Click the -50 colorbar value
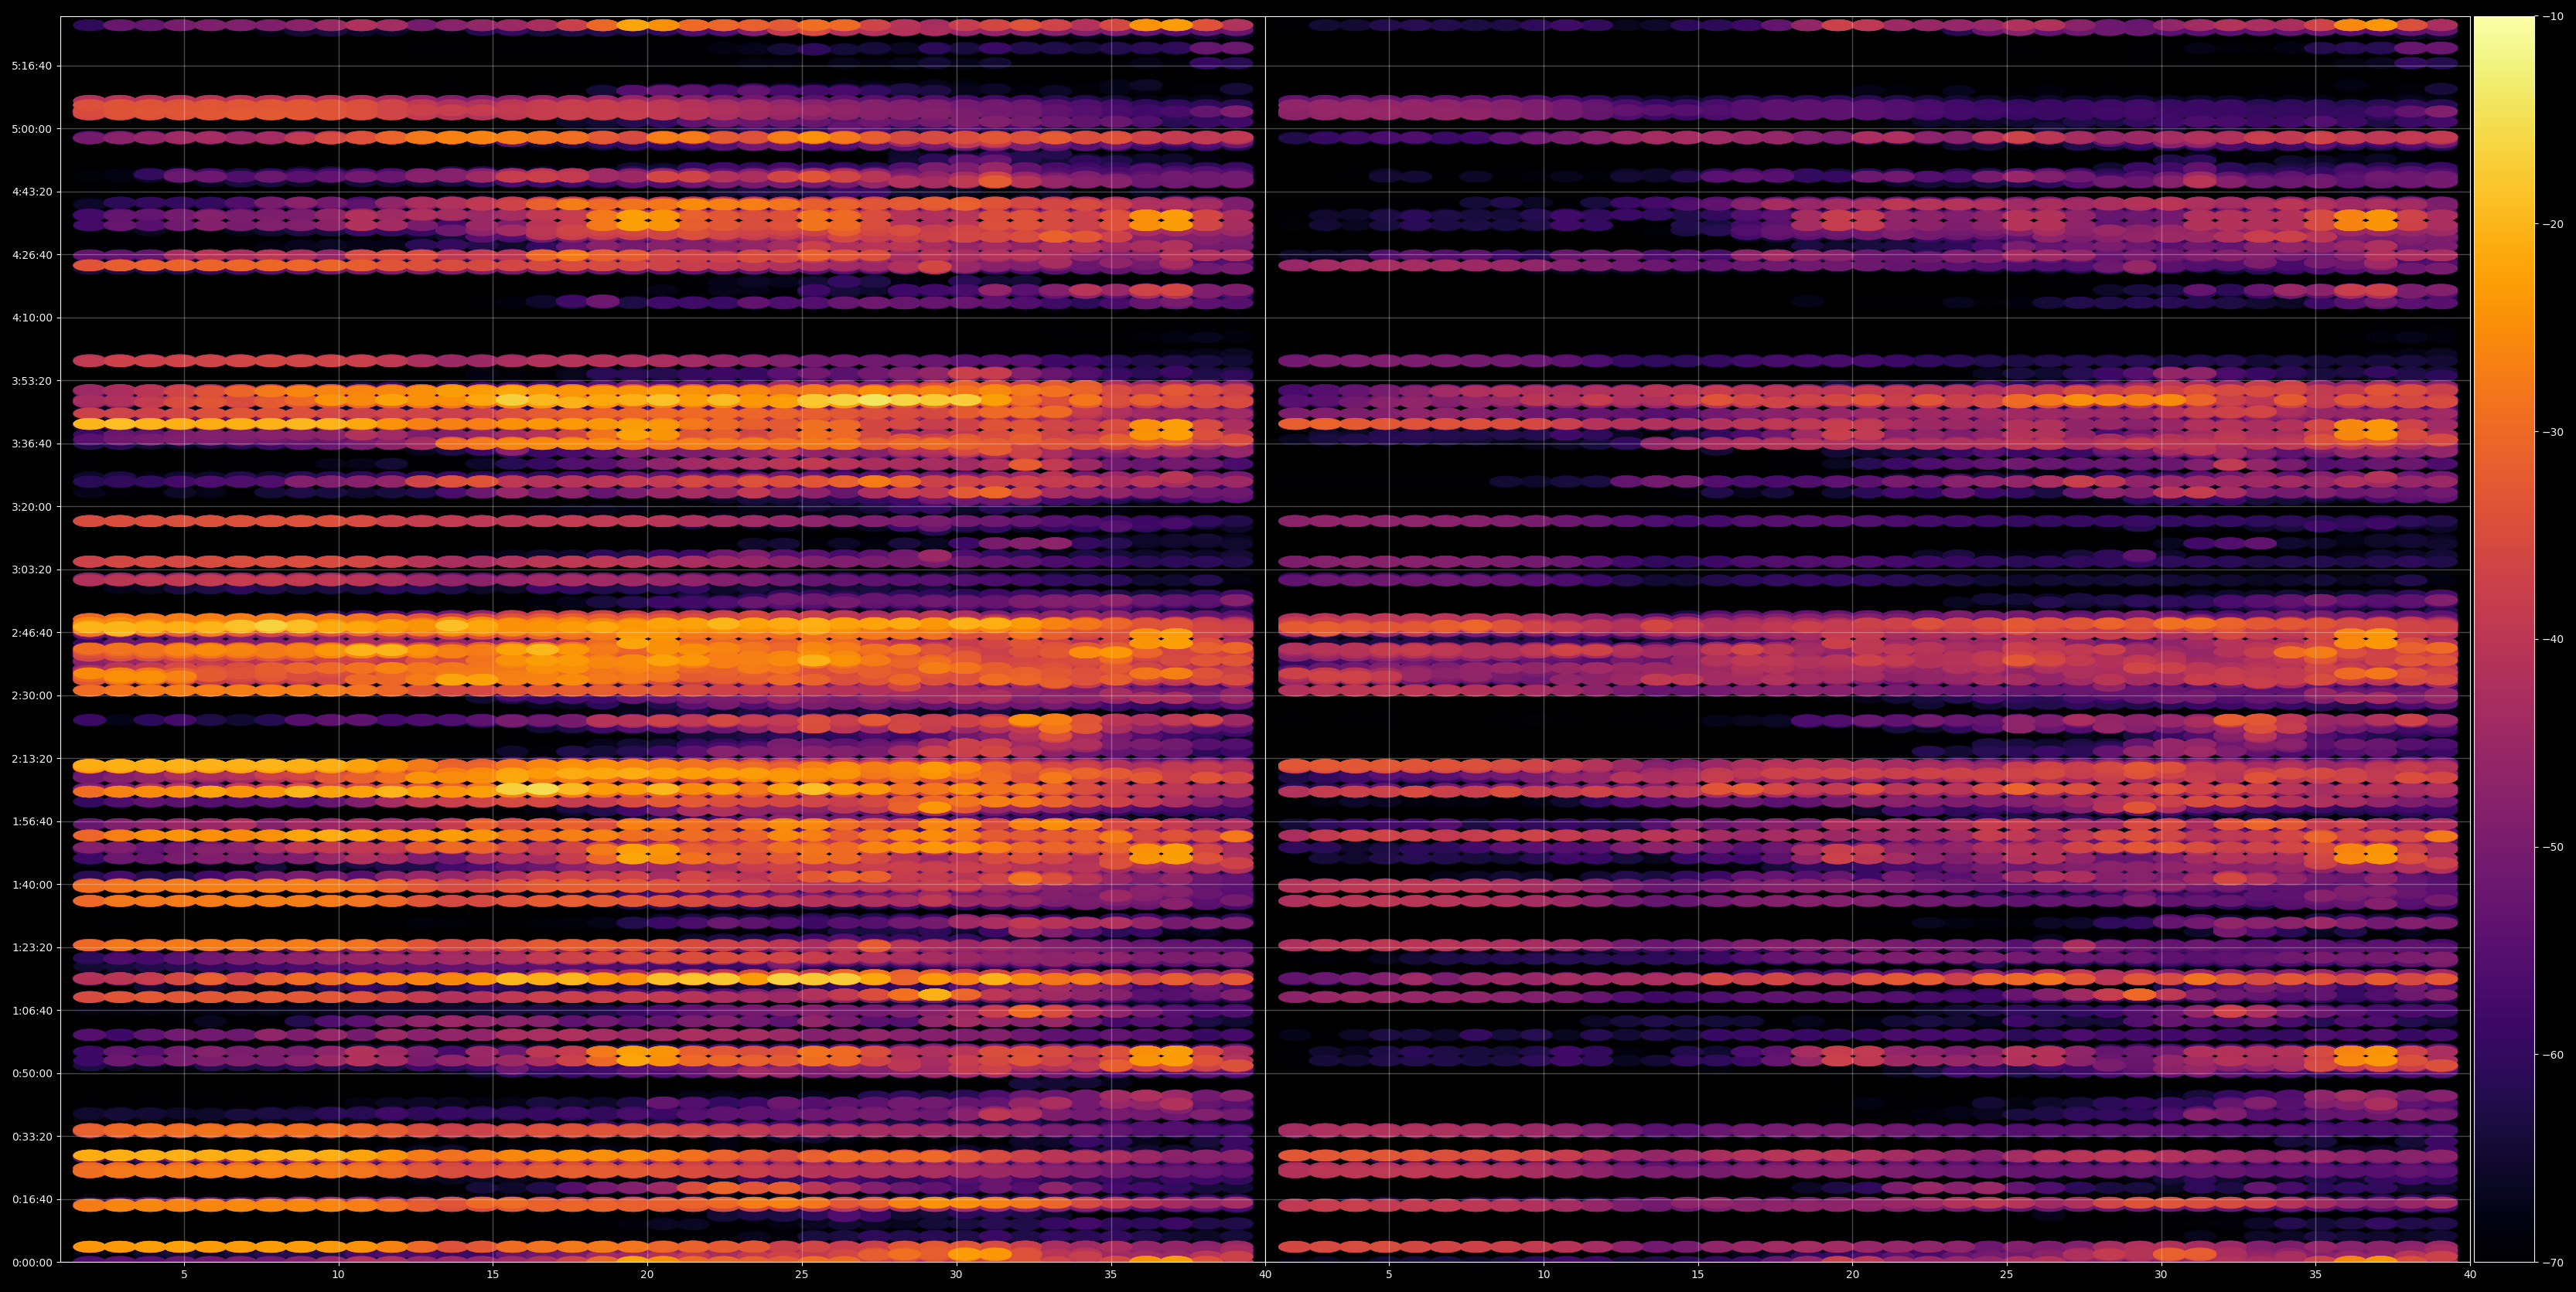Viewport: 2576px width, 1292px height. pyautogui.click(x=2553, y=848)
